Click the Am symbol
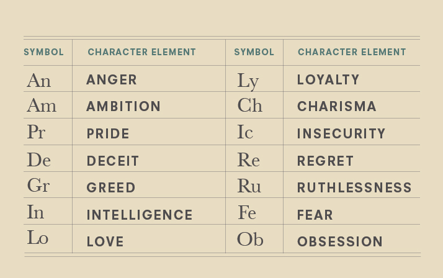The image size is (443, 278). coord(41,106)
